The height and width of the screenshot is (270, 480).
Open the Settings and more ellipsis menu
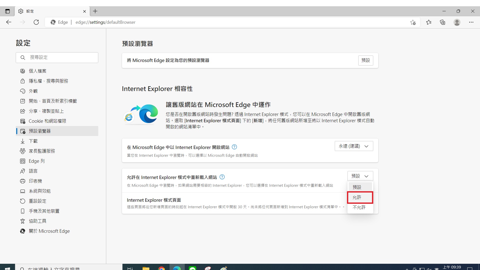click(471, 22)
